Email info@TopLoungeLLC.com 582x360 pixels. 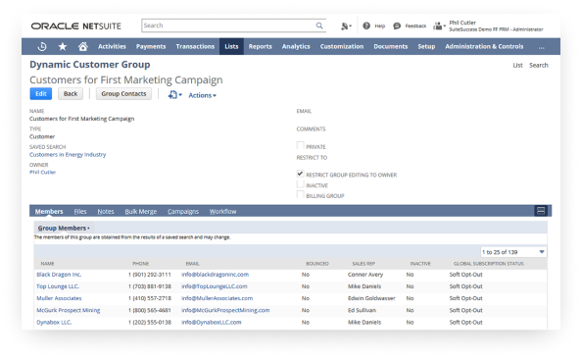click(x=215, y=286)
